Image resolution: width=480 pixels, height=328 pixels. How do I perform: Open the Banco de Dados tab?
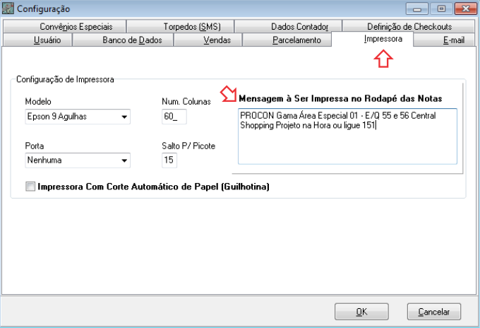123,40
